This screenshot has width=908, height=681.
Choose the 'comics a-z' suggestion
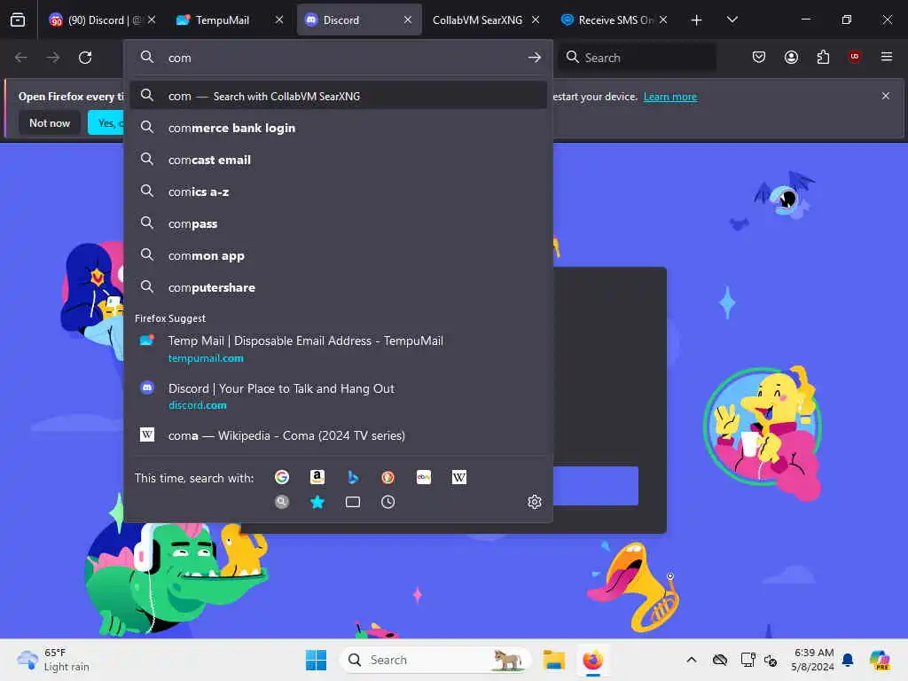coord(338,192)
